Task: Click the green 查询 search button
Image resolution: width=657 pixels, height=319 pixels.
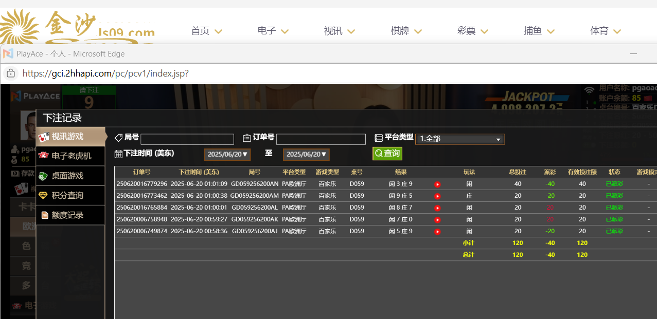Action: coord(387,154)
